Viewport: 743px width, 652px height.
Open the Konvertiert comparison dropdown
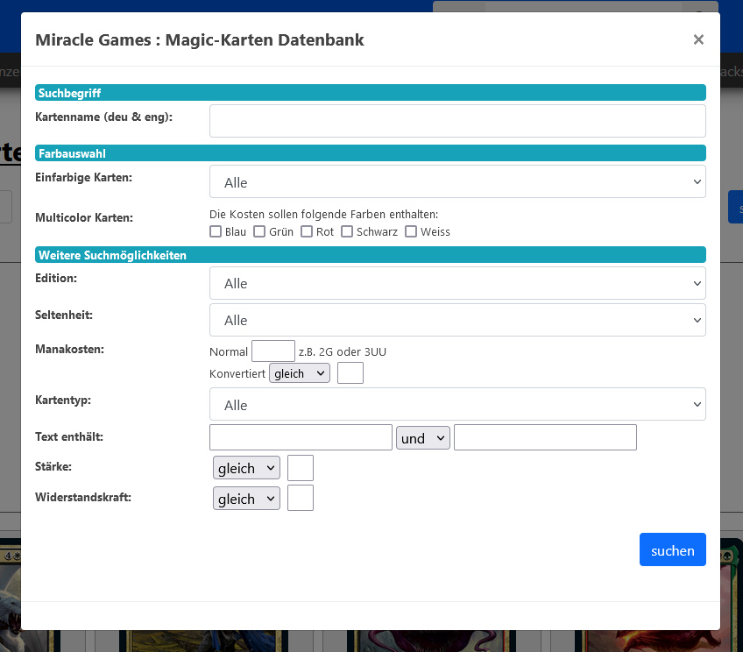[300, 373]
